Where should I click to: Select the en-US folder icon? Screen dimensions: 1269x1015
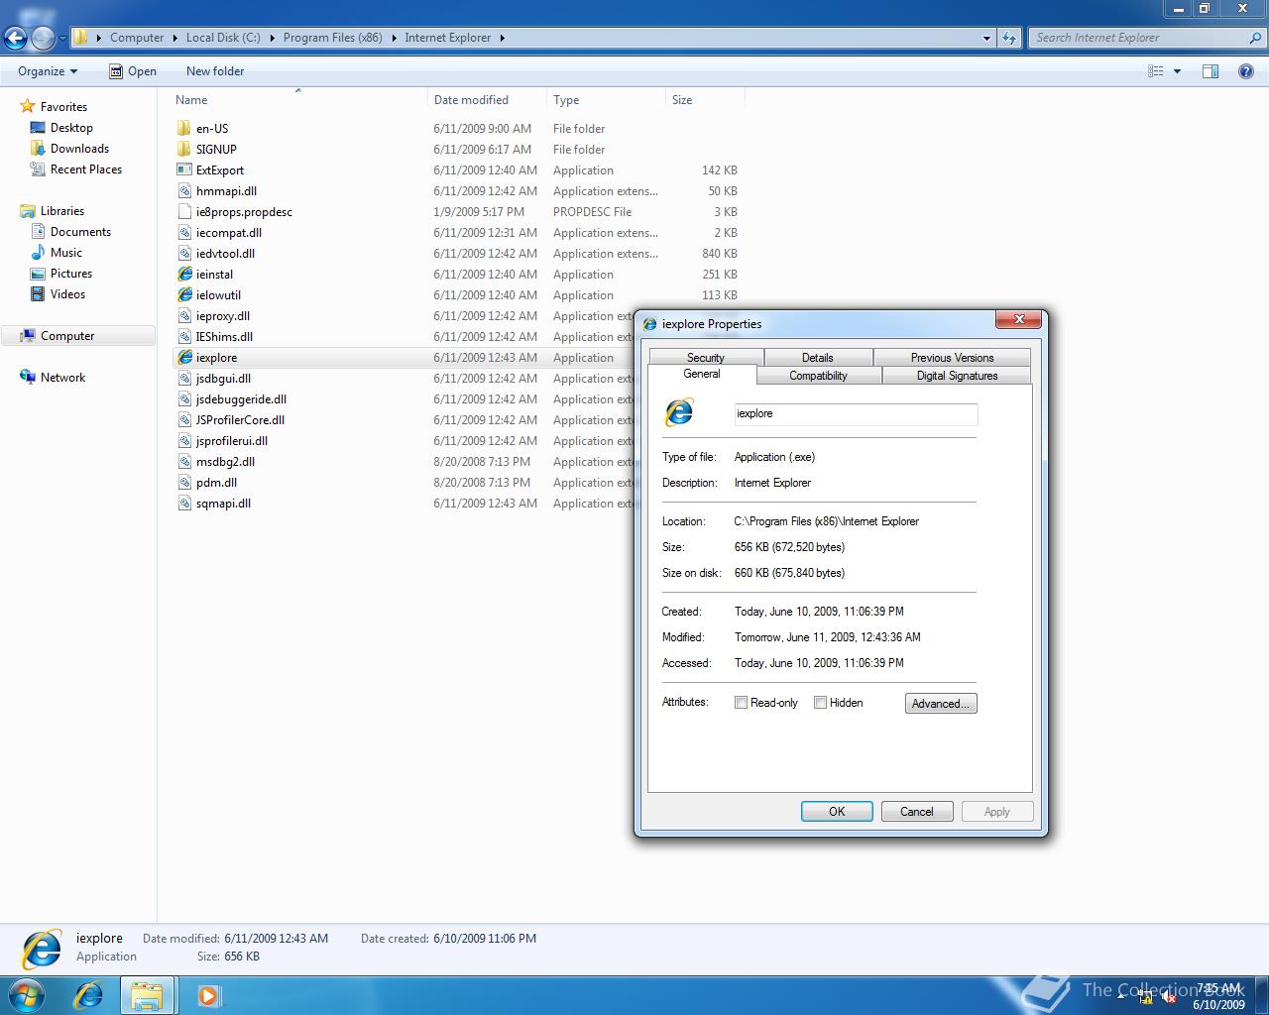coord(183,128)
